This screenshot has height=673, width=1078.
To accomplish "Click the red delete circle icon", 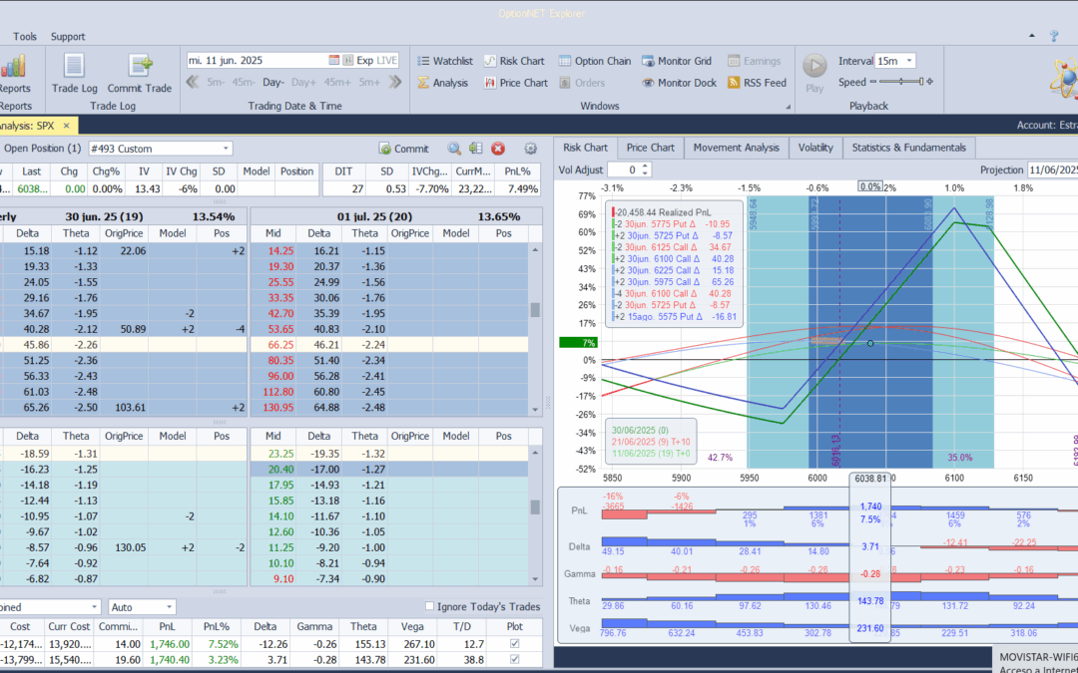I will point(498,149).
